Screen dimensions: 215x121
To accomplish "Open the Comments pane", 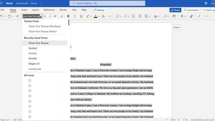I will tap(191, 10).
